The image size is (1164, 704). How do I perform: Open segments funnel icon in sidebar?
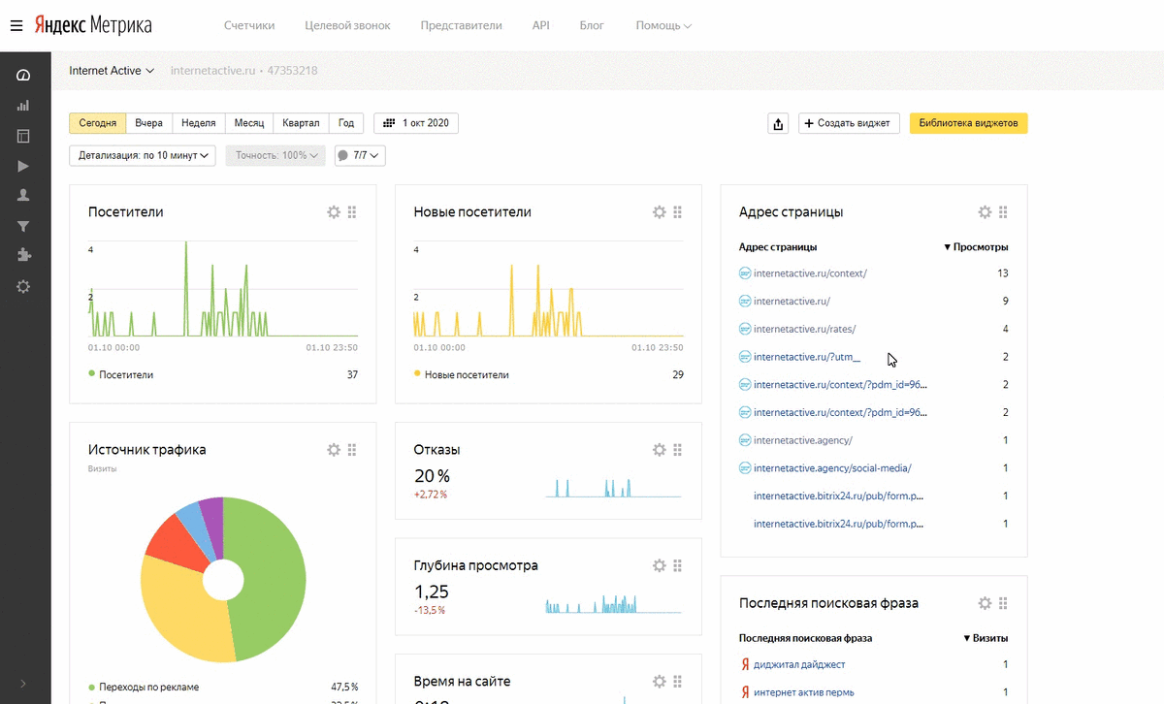pyautogui.click(x=23, y=226)
